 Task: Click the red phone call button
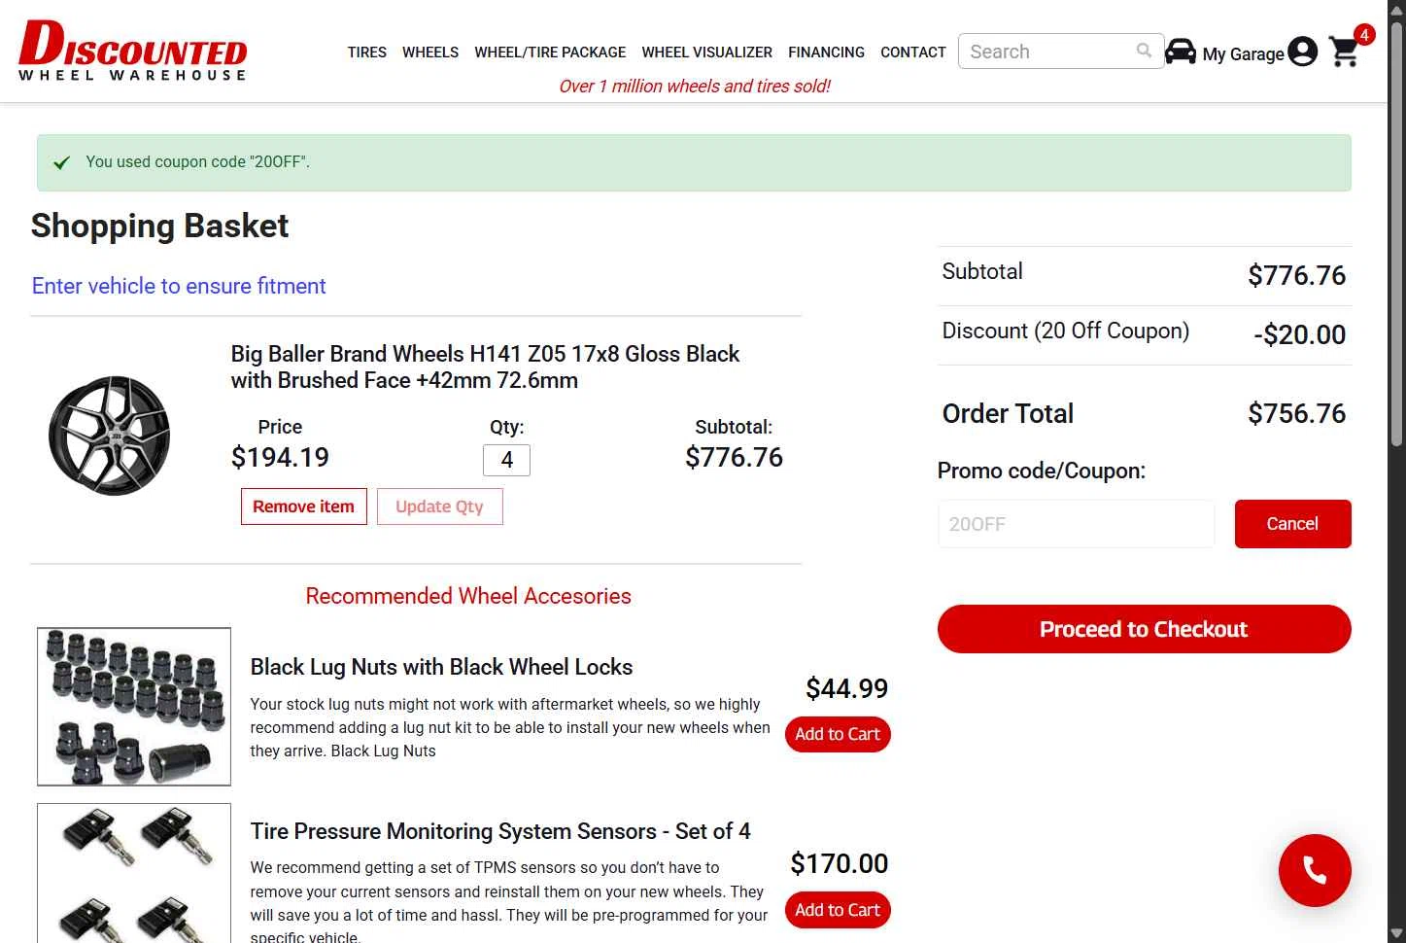(1315, 870)
